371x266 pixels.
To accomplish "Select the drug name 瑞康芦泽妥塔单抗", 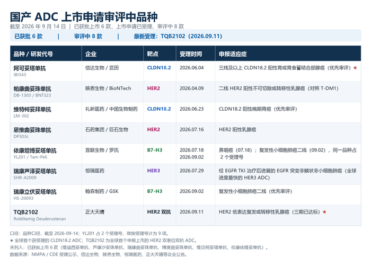I will click(x=35, y=171).
